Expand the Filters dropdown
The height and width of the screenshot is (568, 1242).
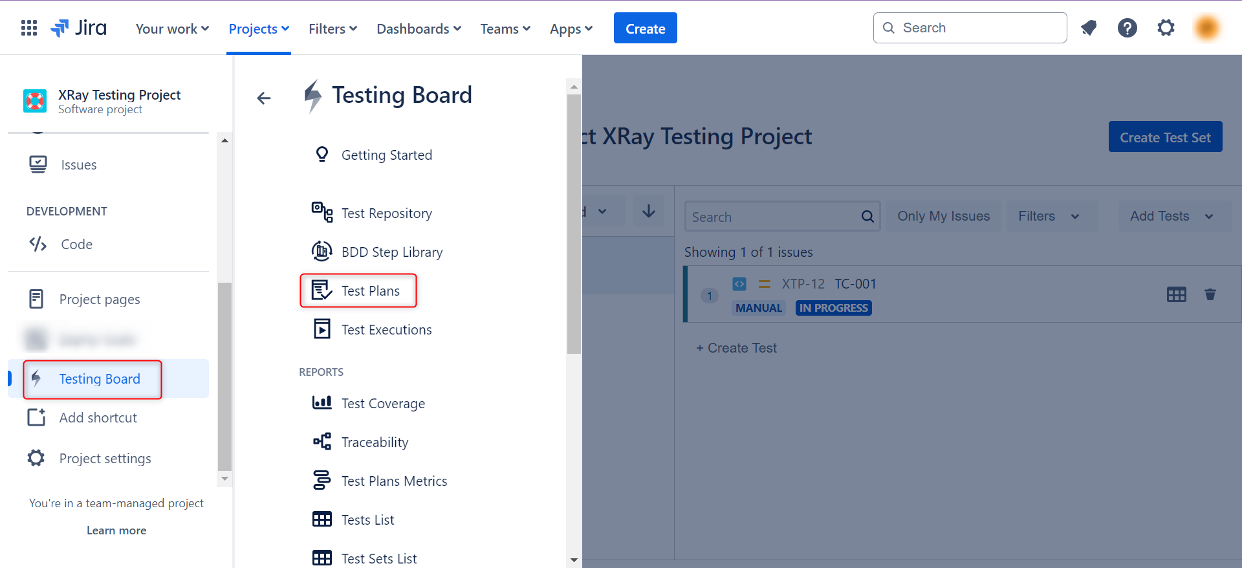click(x=1048, y=216)
